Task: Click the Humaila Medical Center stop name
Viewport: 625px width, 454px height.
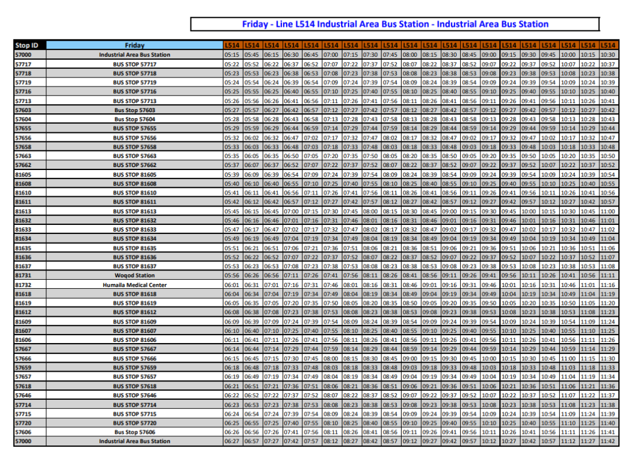Action: tap(134, 285)
